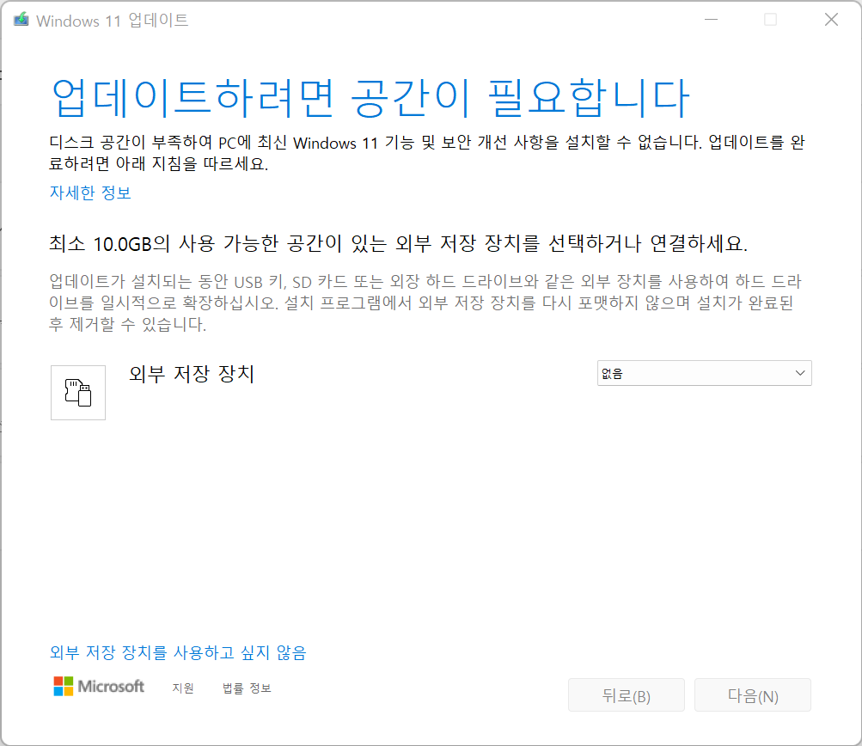Close the Windows 11 업데이트 window
This screenshot has height=746, width=862.
[831, 20]
